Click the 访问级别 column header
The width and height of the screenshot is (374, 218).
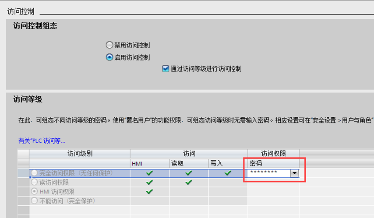(80, 154)
